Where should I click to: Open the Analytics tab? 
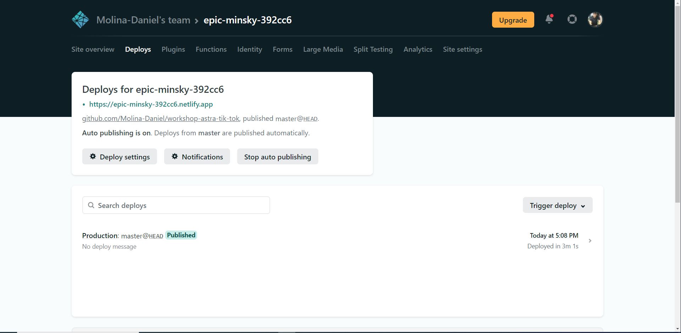point(418,49)
